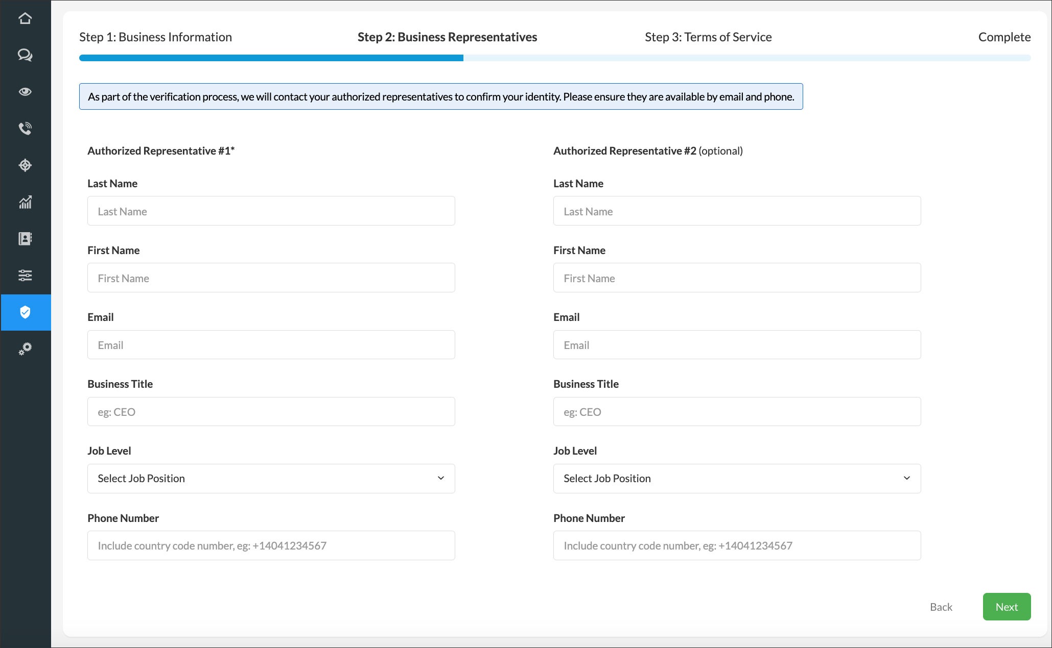The height and width of the screenshot is (648, 1052).
Task: Open the gears configuration sidebar icon
Action: tap(25, 349)
